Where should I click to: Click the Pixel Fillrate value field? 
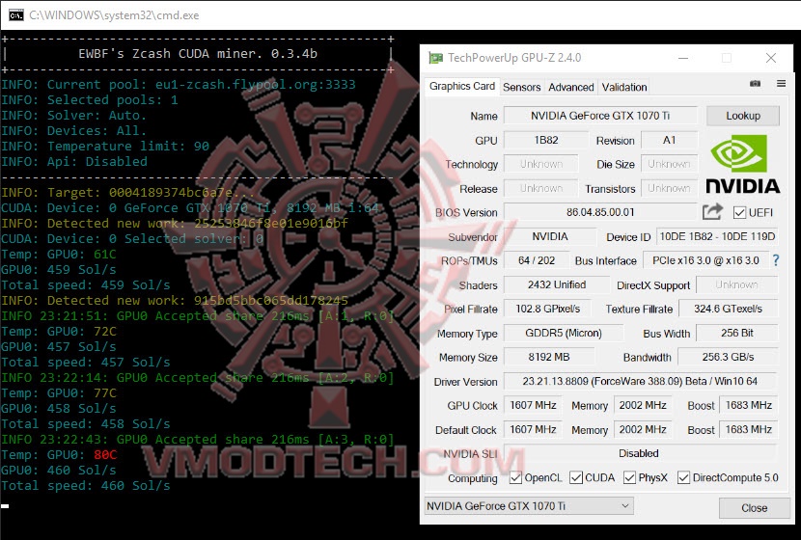point(547,309)
